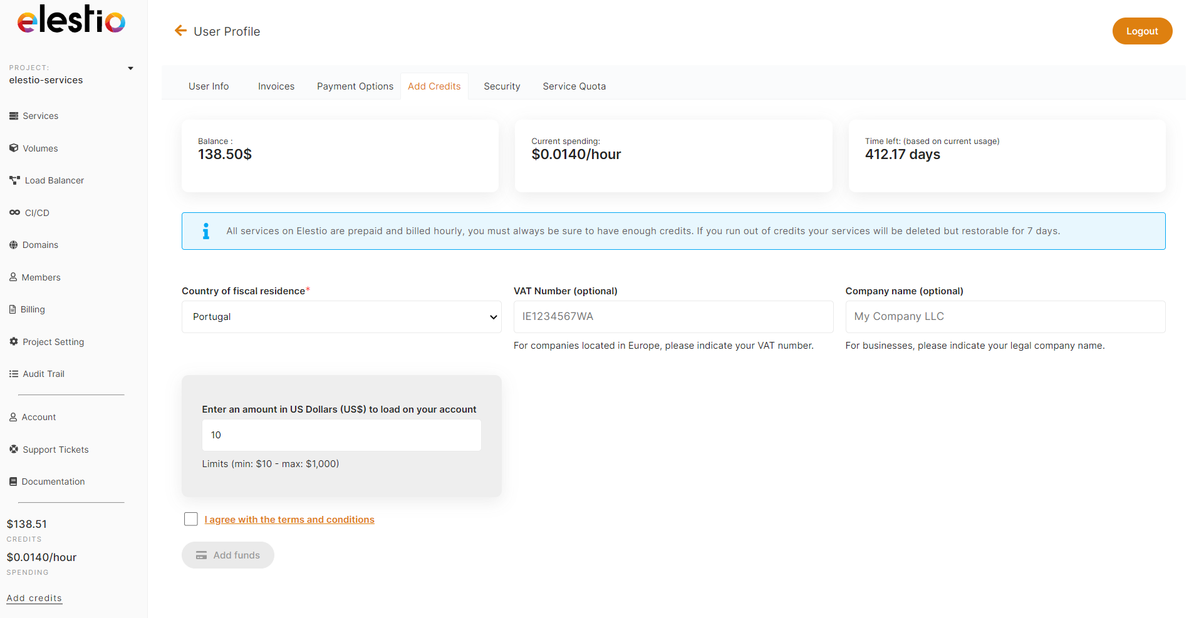Open Project Setting gear icon
The width and height of the screenshot is (1189, 618).
[x=14, y=342]
